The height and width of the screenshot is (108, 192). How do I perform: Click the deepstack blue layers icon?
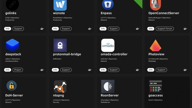12,45
